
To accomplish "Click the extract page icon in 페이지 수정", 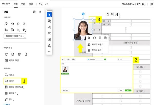I will pyautogui.click(x=26, y=54).
